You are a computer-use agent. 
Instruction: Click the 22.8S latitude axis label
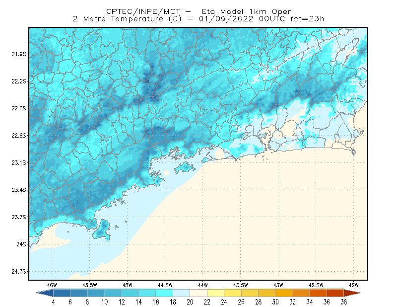(x=19, y=136)
